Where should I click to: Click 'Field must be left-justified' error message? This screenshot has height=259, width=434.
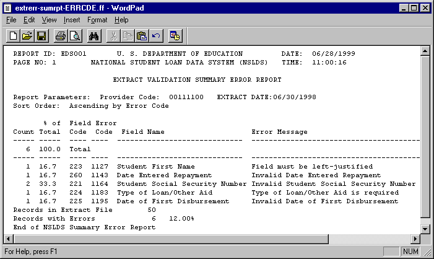pyautogui.click(x=312, y=167)
